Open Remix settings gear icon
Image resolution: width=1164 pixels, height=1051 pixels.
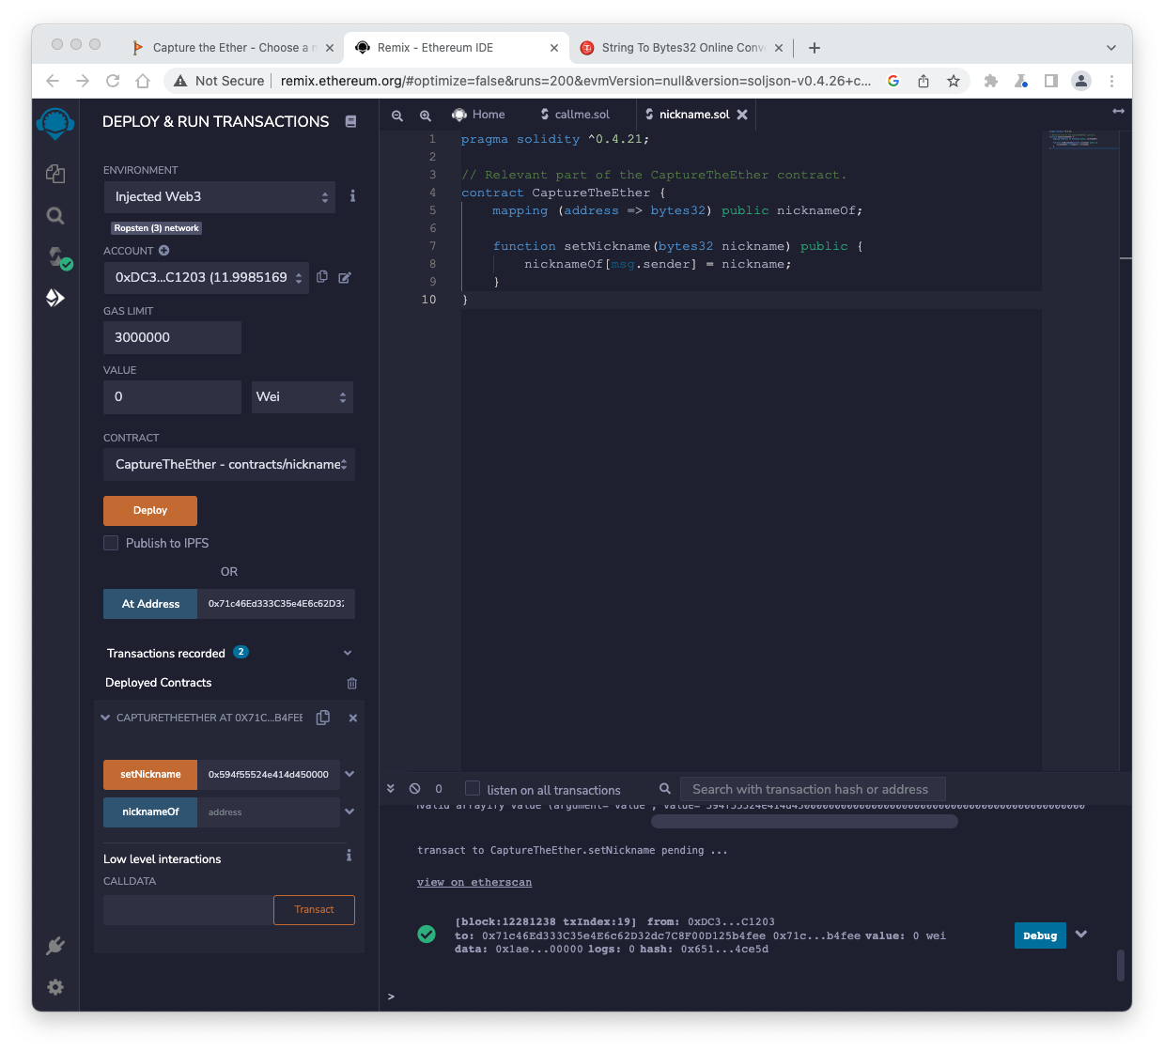click(x=55, y=987)
